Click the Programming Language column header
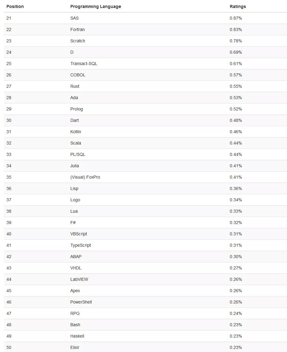 95,6
